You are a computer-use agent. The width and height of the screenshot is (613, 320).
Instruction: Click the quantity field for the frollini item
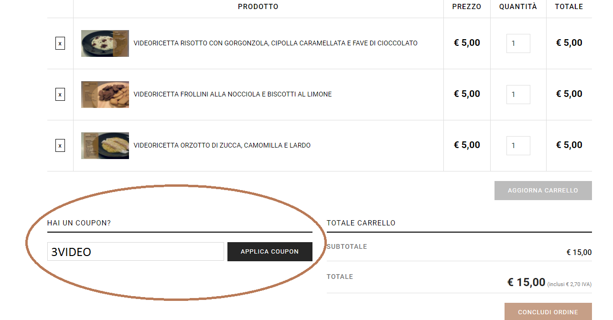(518, 95)
